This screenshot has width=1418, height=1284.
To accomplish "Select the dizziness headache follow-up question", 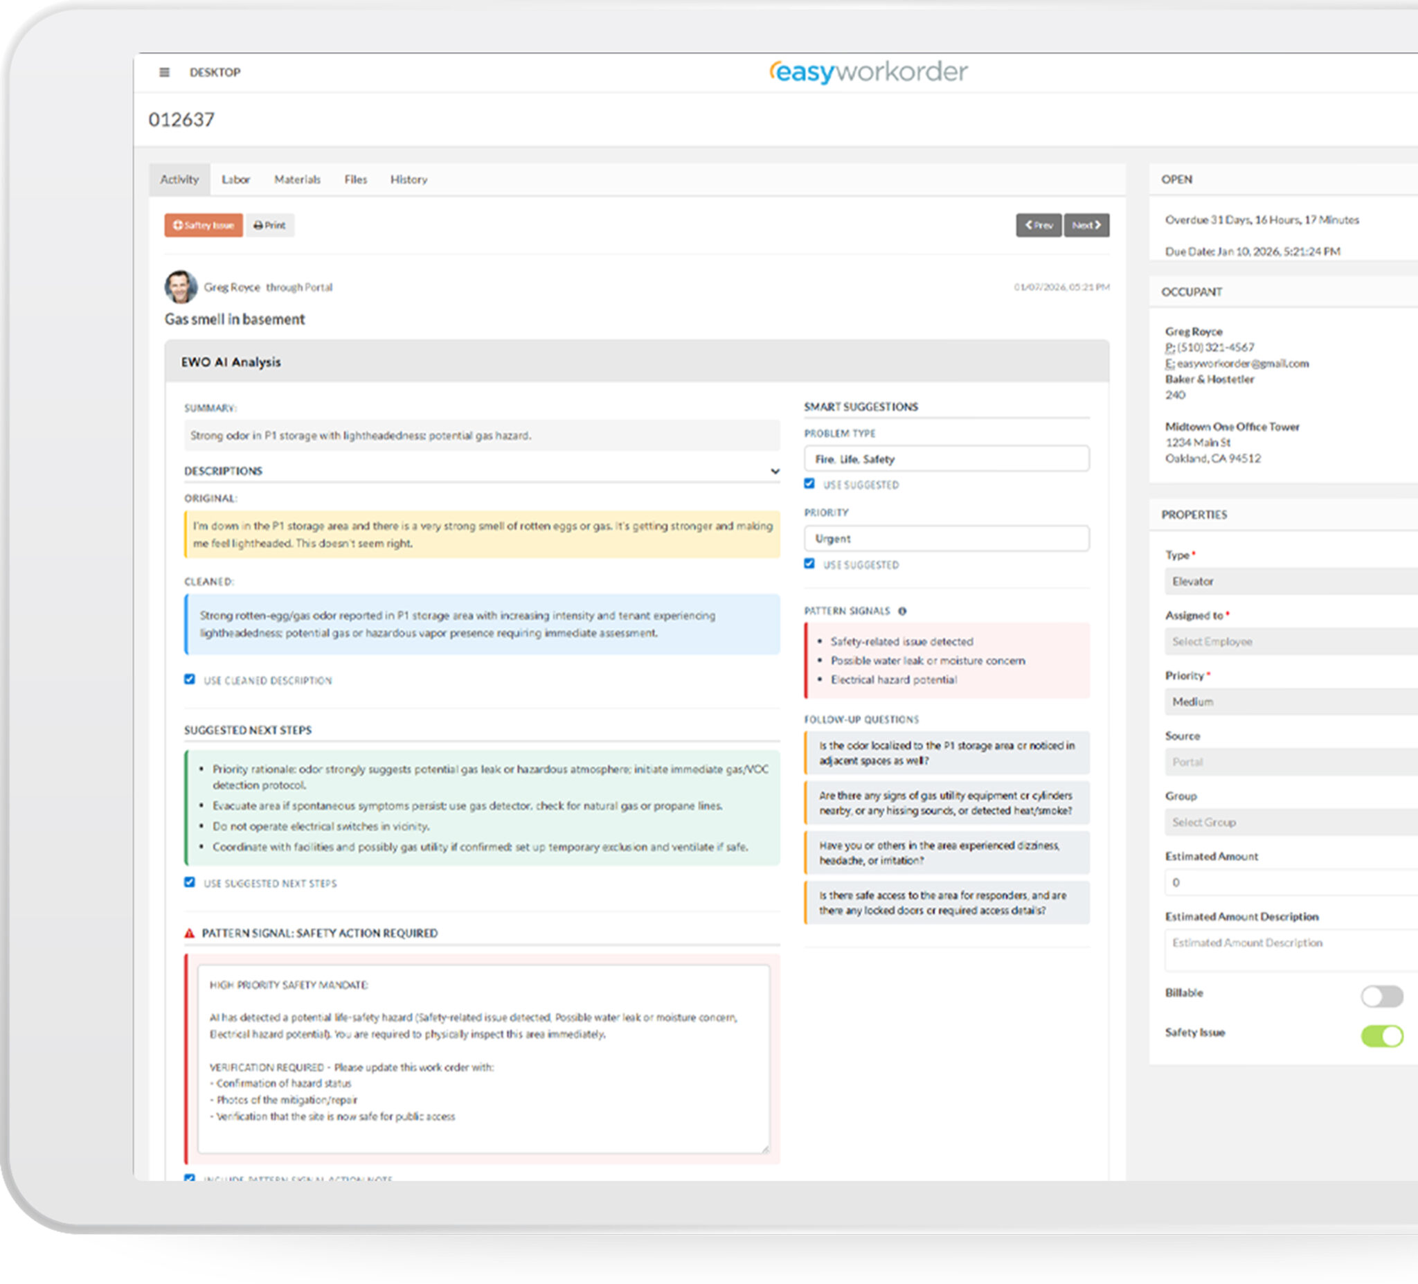I will [946, 853].
